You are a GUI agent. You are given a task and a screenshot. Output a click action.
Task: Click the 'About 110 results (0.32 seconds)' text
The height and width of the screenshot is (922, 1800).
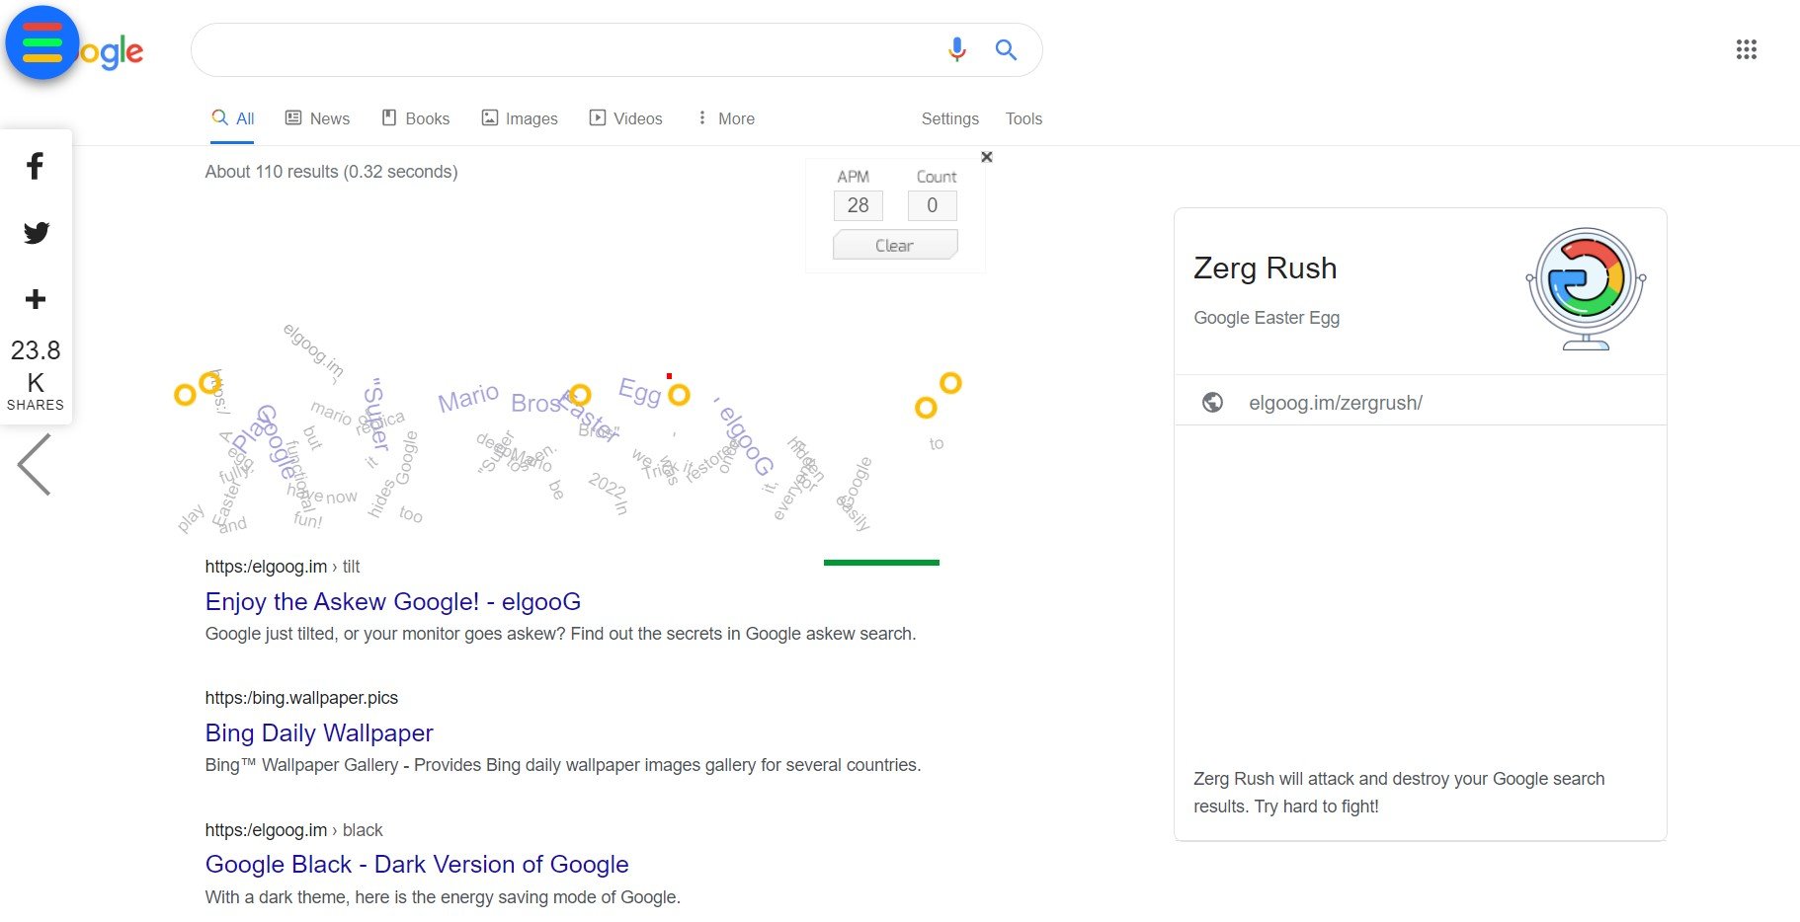pyautogui.click(x=331, y=172)
